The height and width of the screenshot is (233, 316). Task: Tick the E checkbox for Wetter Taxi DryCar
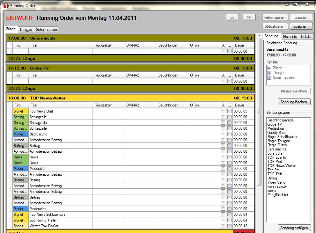(230, 226)
